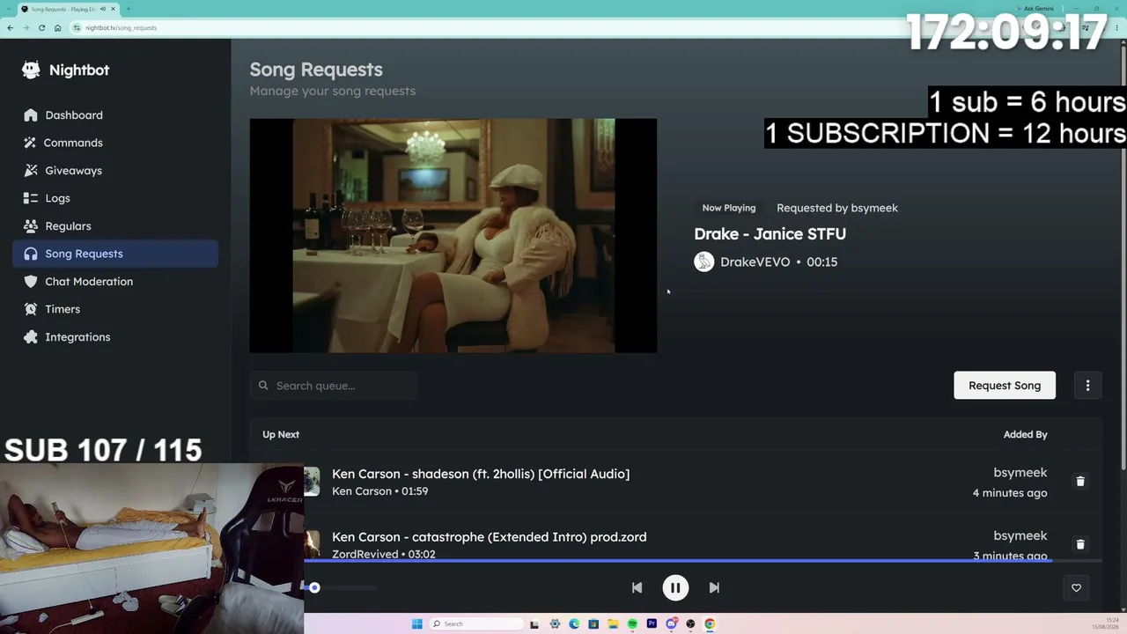Screen dimensions: 1127x634
Task: Click the Drake video player thumbnail
Action: (453, 236)
